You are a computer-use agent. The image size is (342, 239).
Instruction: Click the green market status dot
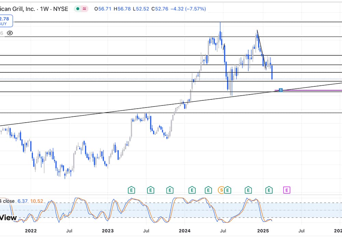pos(78,9)
